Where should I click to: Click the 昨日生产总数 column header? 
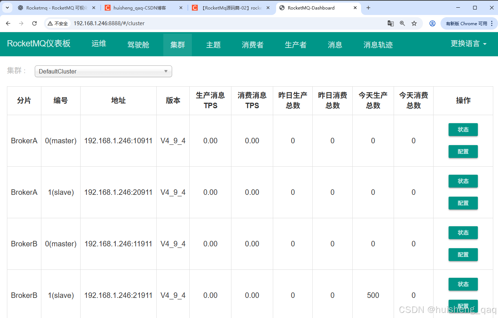click(x=293, y=101)
